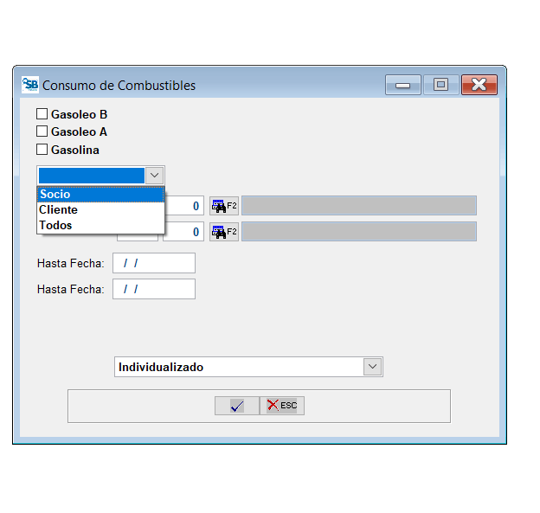Cancel using the red X ESC button
Image resolution: width=540 pixels, height=513 pixels.
282,406
